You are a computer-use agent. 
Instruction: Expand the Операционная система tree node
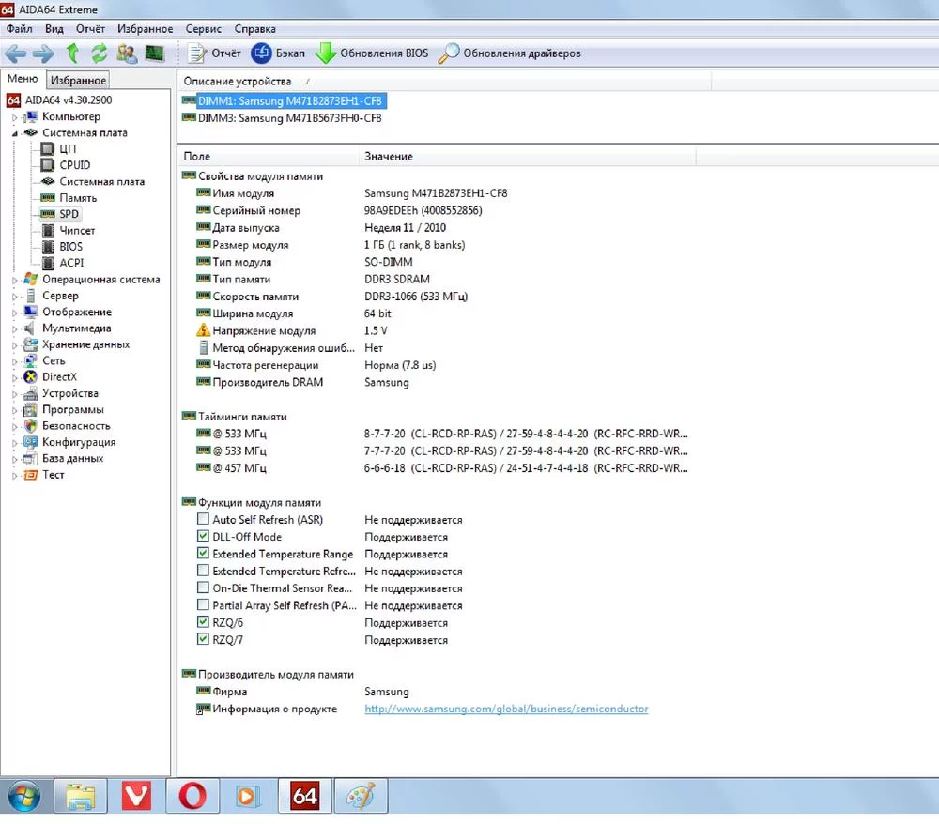[x=14, y=280]
